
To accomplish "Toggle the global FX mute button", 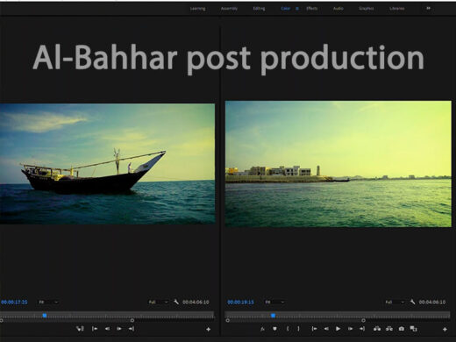I will coord(262,329).
